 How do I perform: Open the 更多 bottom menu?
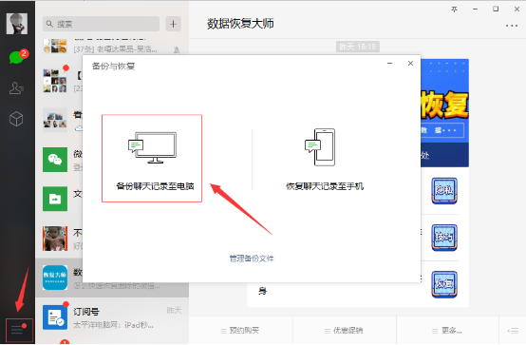447,331
